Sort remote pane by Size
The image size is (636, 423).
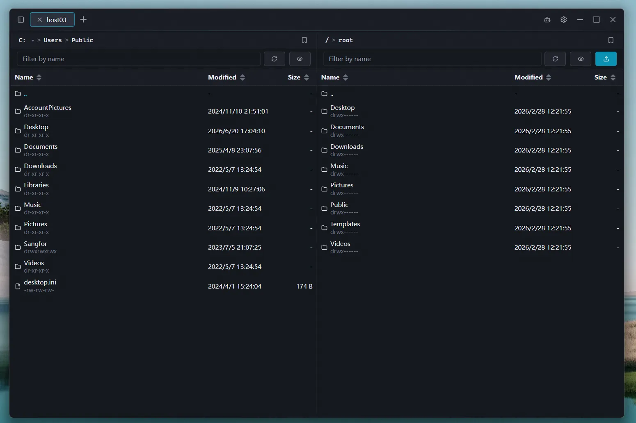(x=605, y=77)
